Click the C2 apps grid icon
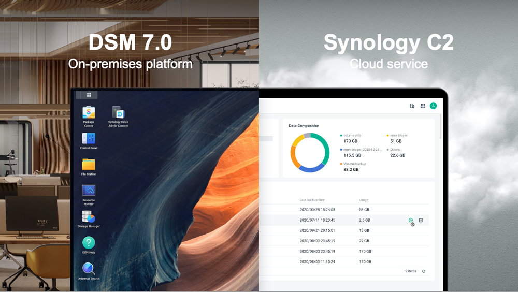 click(x=423, y=106)
